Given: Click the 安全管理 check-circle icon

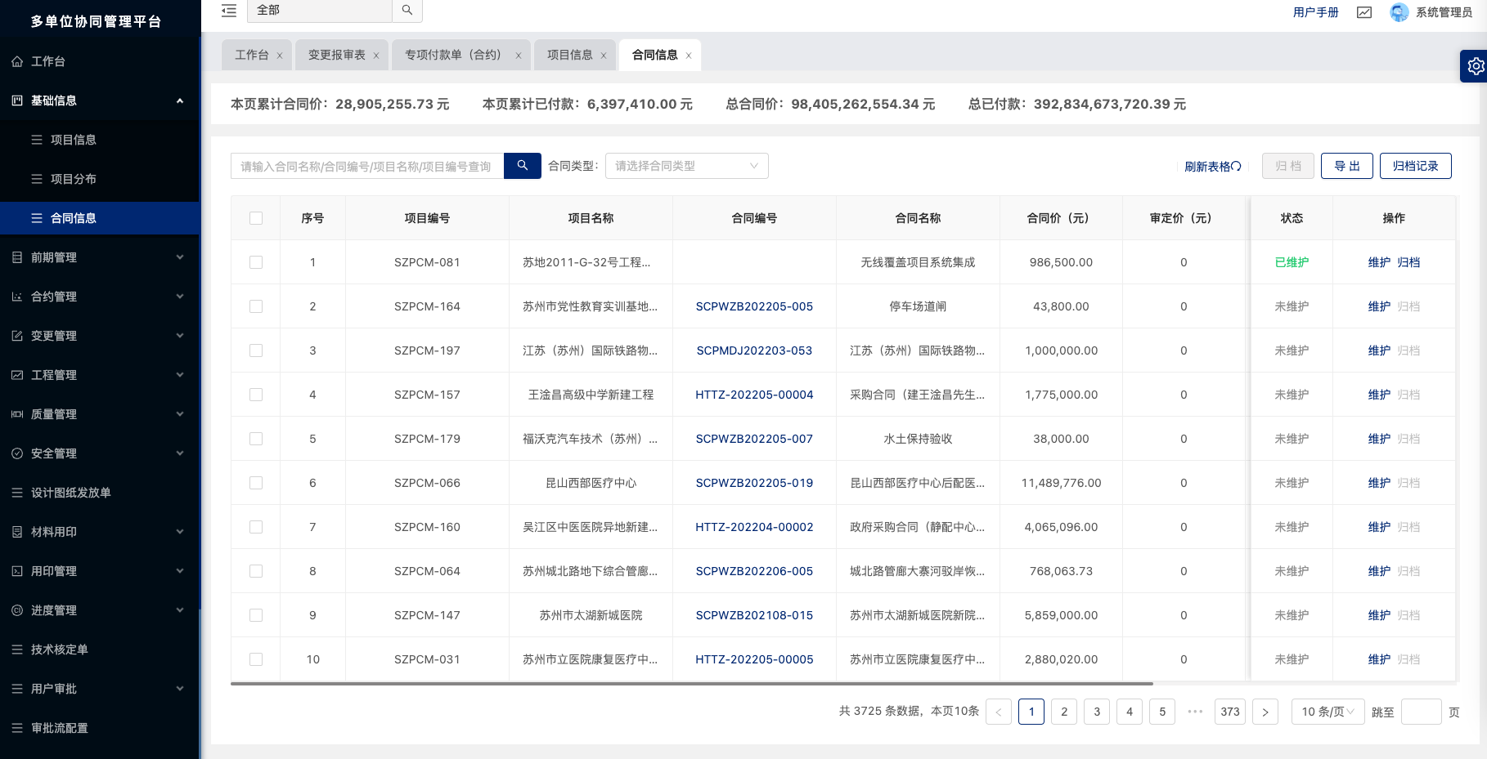Looking at the screenshot, I should (x=17, y=453).
